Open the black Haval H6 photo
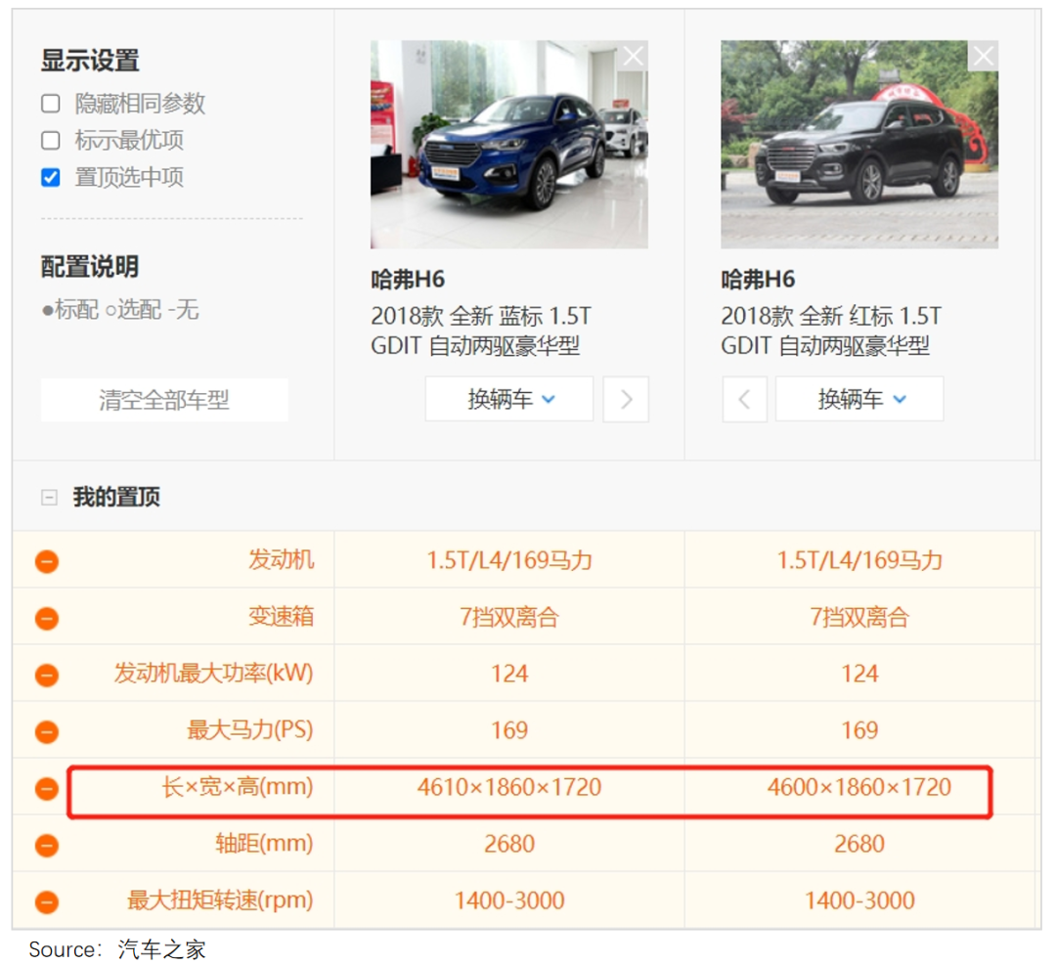This screenshot has height=964, width=1056. tap(859, 144)
